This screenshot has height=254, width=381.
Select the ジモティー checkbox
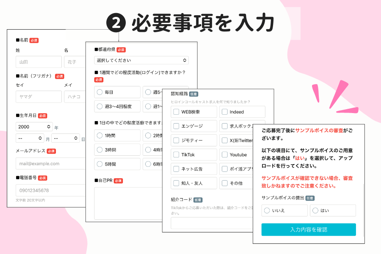click(176, 140)
